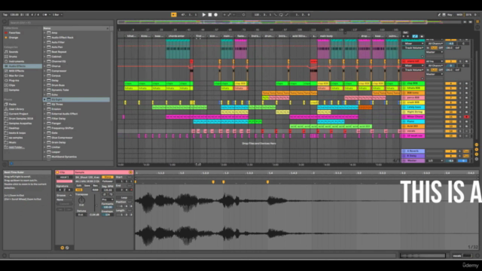Select the Master track header

pos(413,160)
